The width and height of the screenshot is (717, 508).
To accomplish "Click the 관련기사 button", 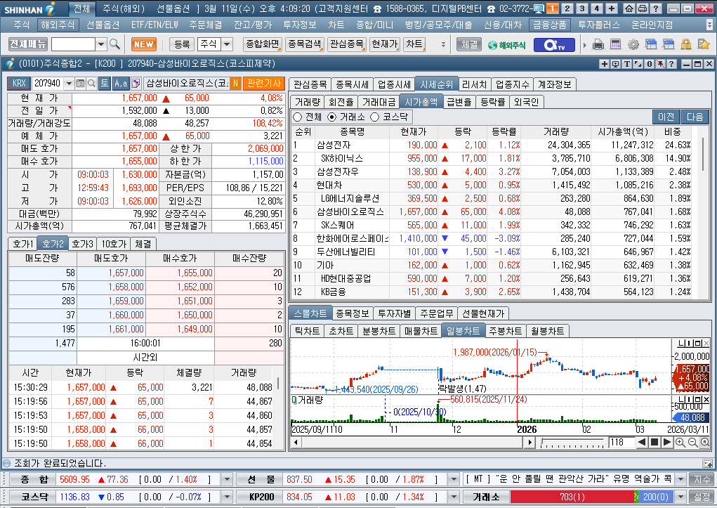I will (264, 84).
